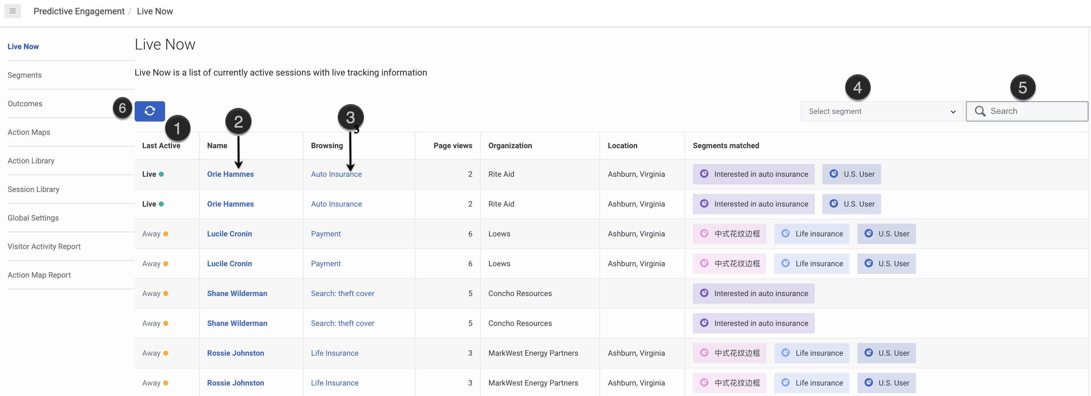Image resolution: width=1091 pixels, height=396 pixels.
Task: Click Predictive Engagement breadcrumb
Action: click(x=79, y=11)
